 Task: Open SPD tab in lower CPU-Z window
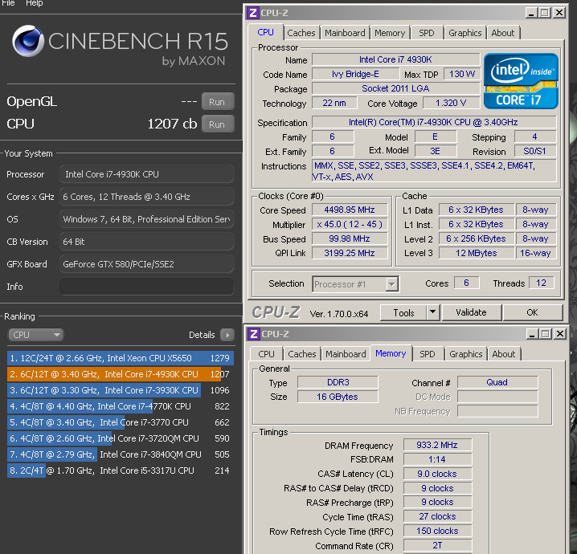(428, 354)
